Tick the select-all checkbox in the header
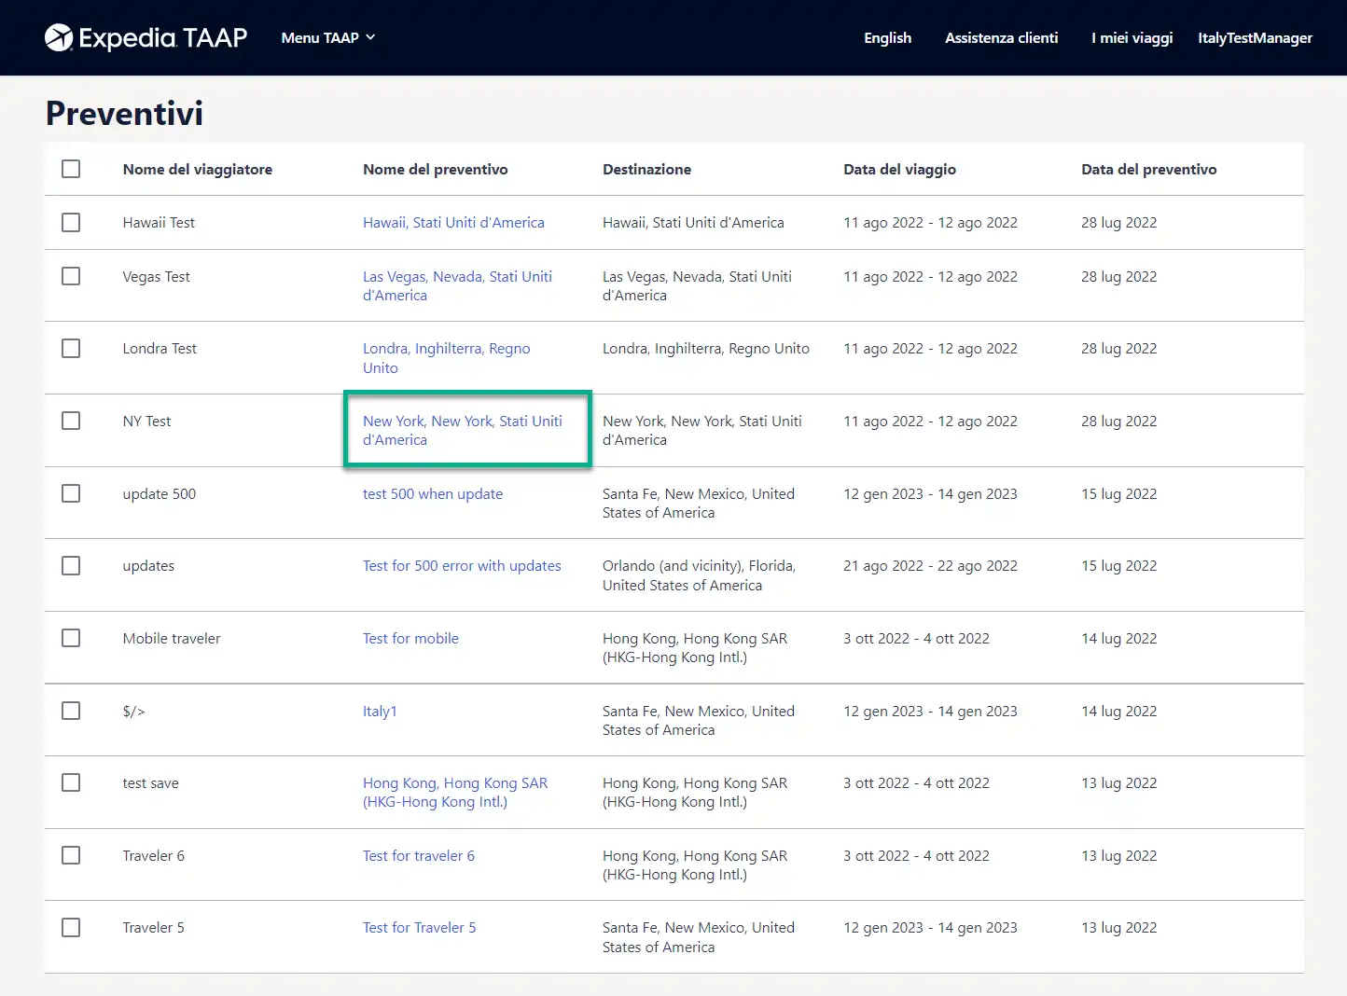 (71, 169)
